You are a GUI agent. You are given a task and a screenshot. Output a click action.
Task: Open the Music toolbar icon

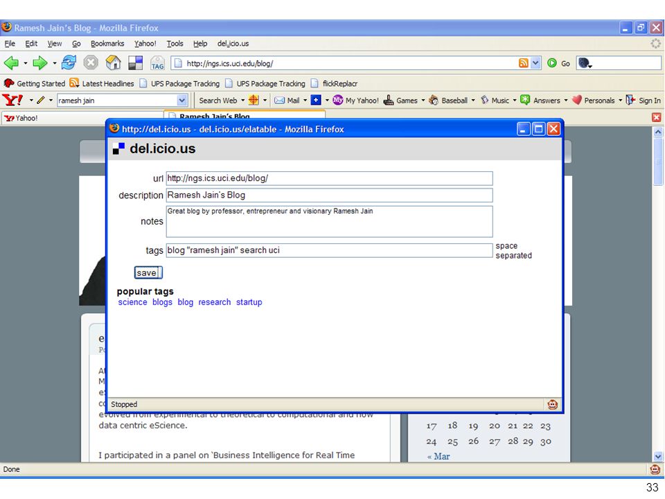485,100
